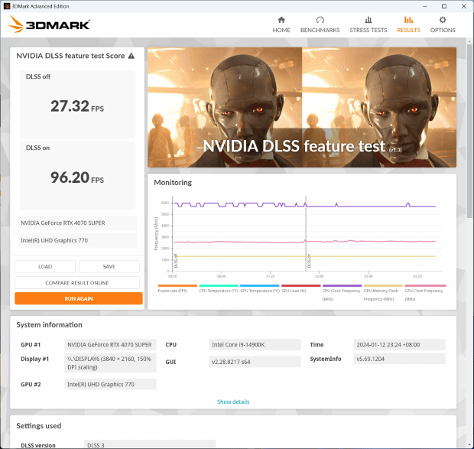The image size is (474, 449).
Task: Click the GPU #1 value field
Action: (110, 345)
